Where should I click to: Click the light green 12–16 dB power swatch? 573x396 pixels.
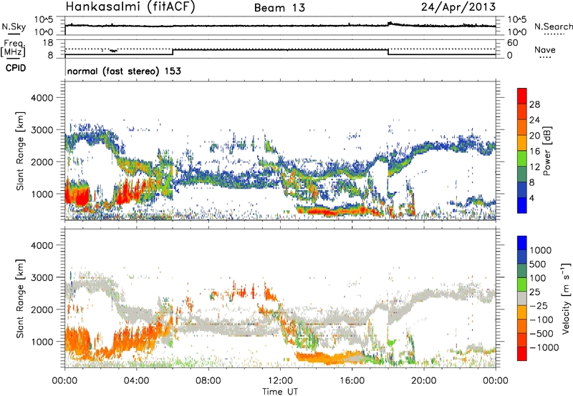click(522, 159)
